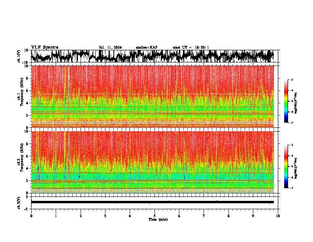The height and width of the screenshot is (242, 313).
Task: Click the "-3" tick on ch.2 colorbar
Action: (292, 145)
